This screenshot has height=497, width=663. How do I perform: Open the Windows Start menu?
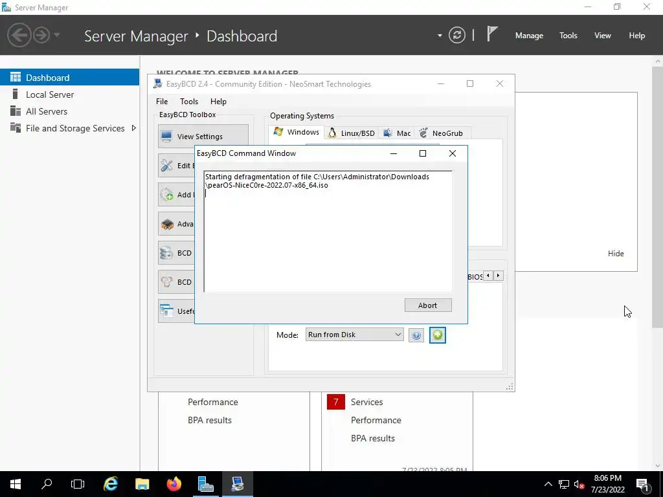pyautogui.click(x=16, y=484)
